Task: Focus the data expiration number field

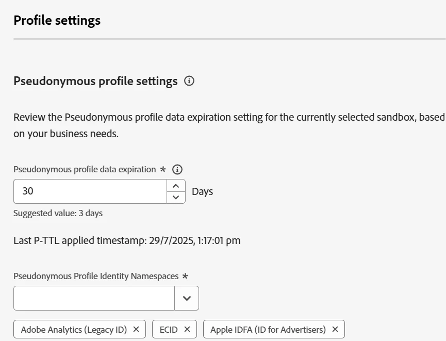Action: (90, 191)
